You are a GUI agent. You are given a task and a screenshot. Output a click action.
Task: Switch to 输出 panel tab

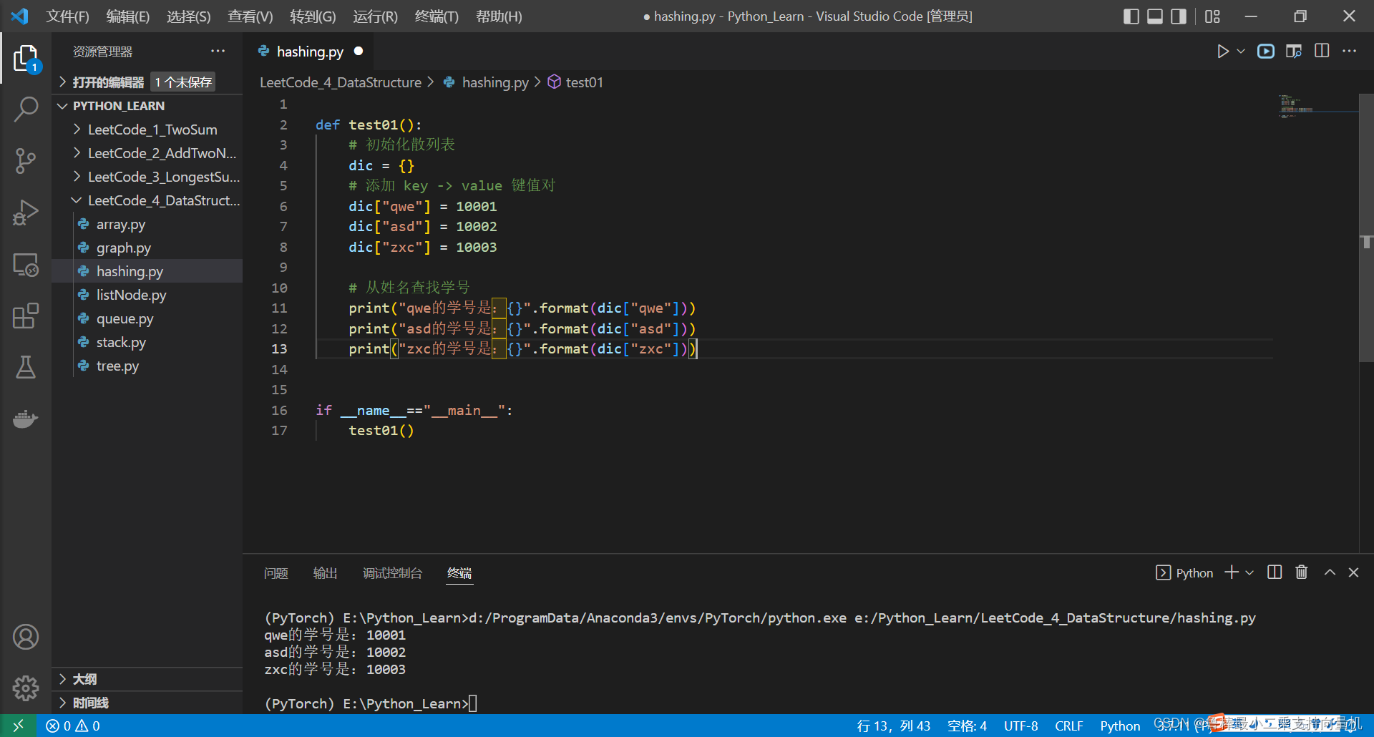click(325, 573)
